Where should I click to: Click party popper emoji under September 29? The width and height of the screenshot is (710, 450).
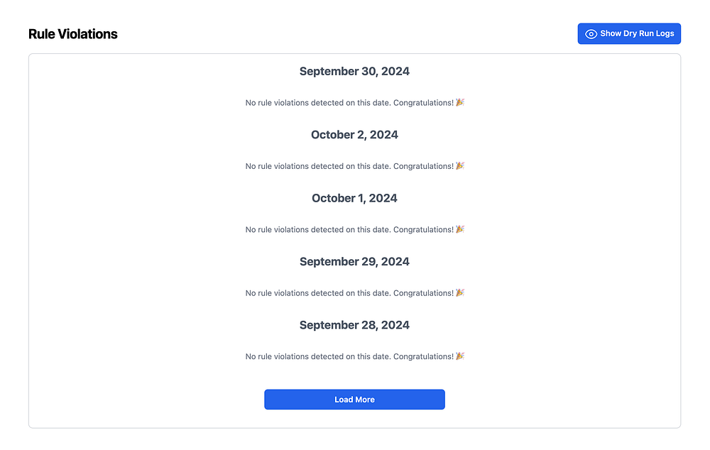point(460,292)
